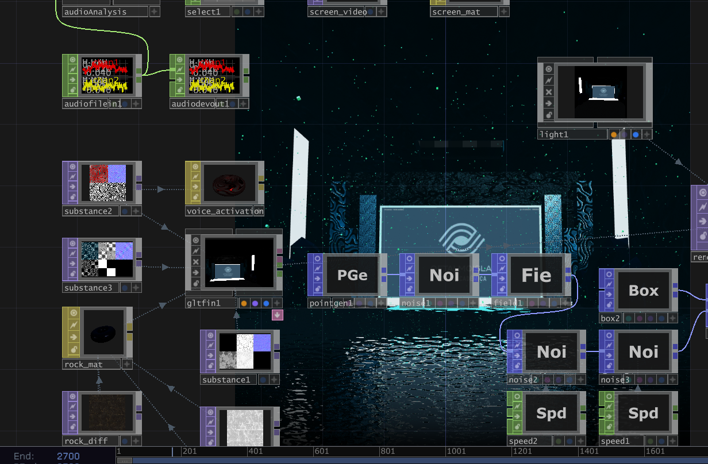Click the audiofilein1 node name label
Screen dimensions: 708x464
click(92, 104)
